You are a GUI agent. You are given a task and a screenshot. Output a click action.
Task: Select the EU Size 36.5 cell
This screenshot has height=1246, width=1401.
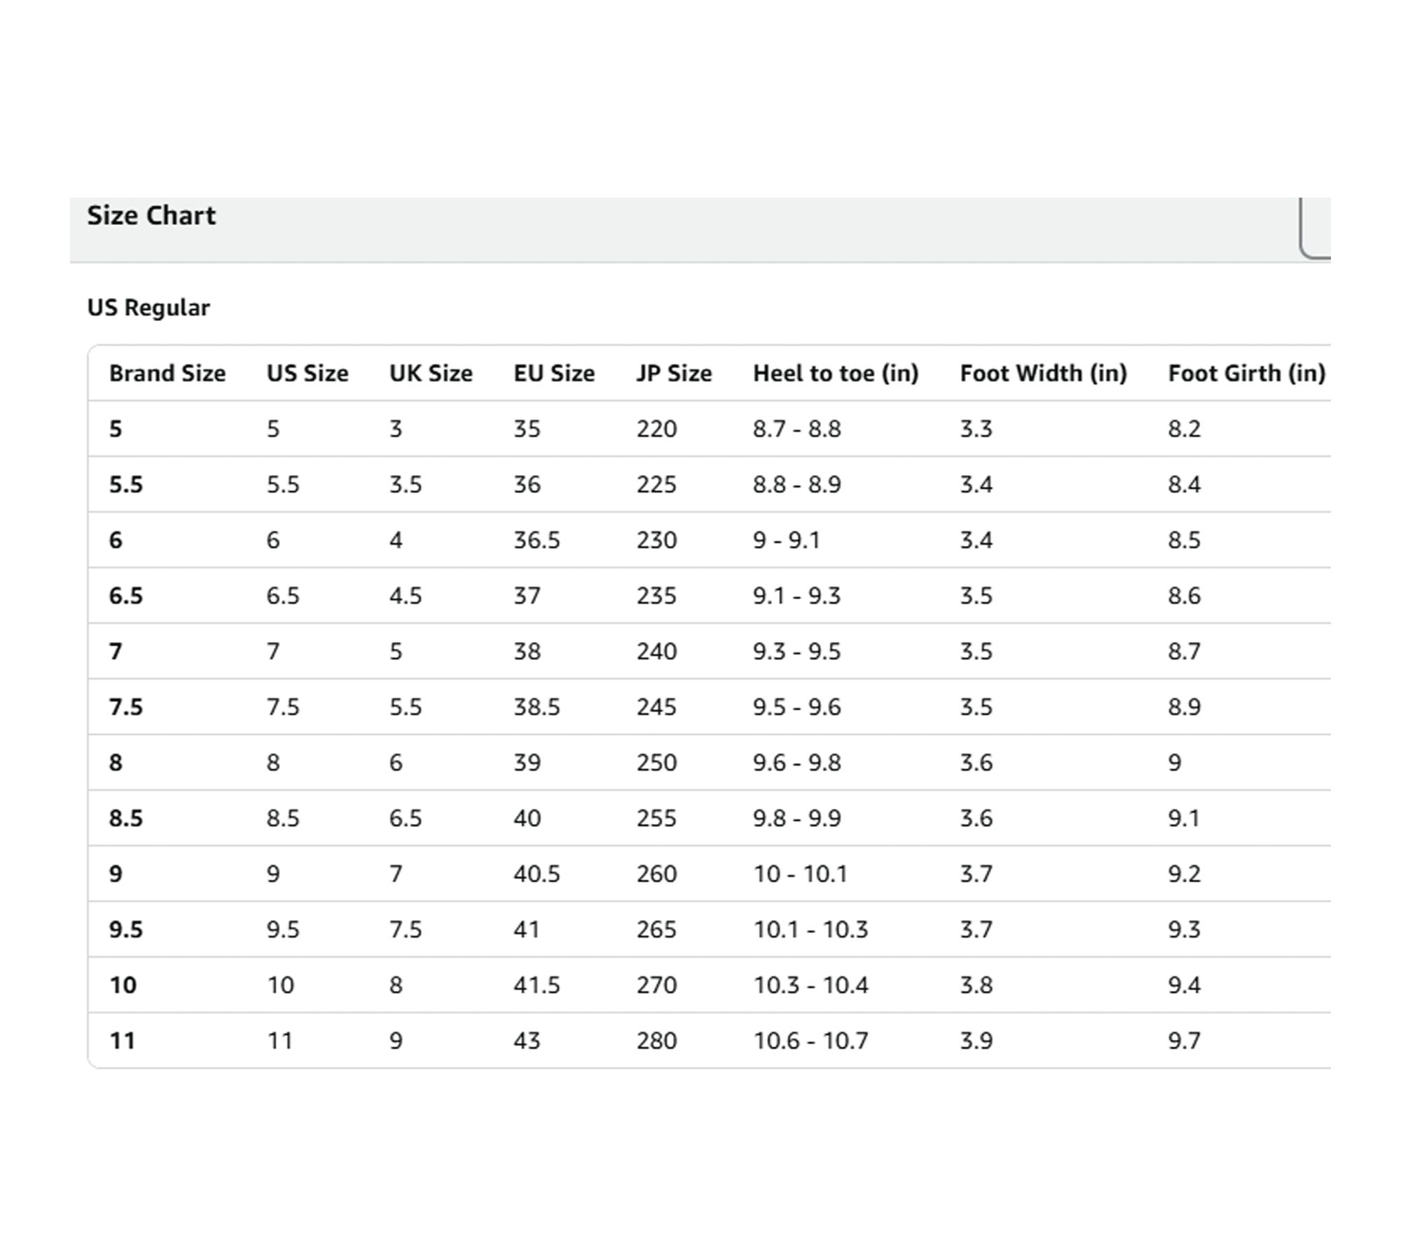(537, 540)
